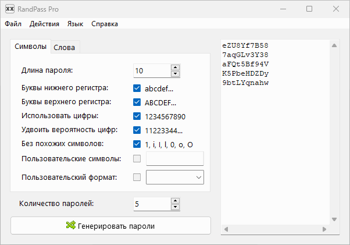
Task: Toggle the Без похожих символов checkbox
Action: tap(137, 144)
